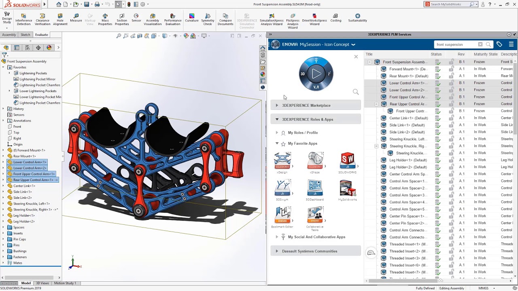Launch Performance Evaluation
The height and width of the screenshot is (291, 518).
coord(173,19)
